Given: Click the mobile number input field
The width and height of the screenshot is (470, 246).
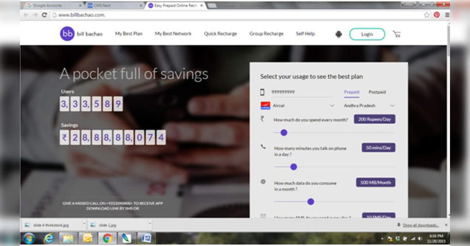Looking at the screenshot, I should point(302,92).
